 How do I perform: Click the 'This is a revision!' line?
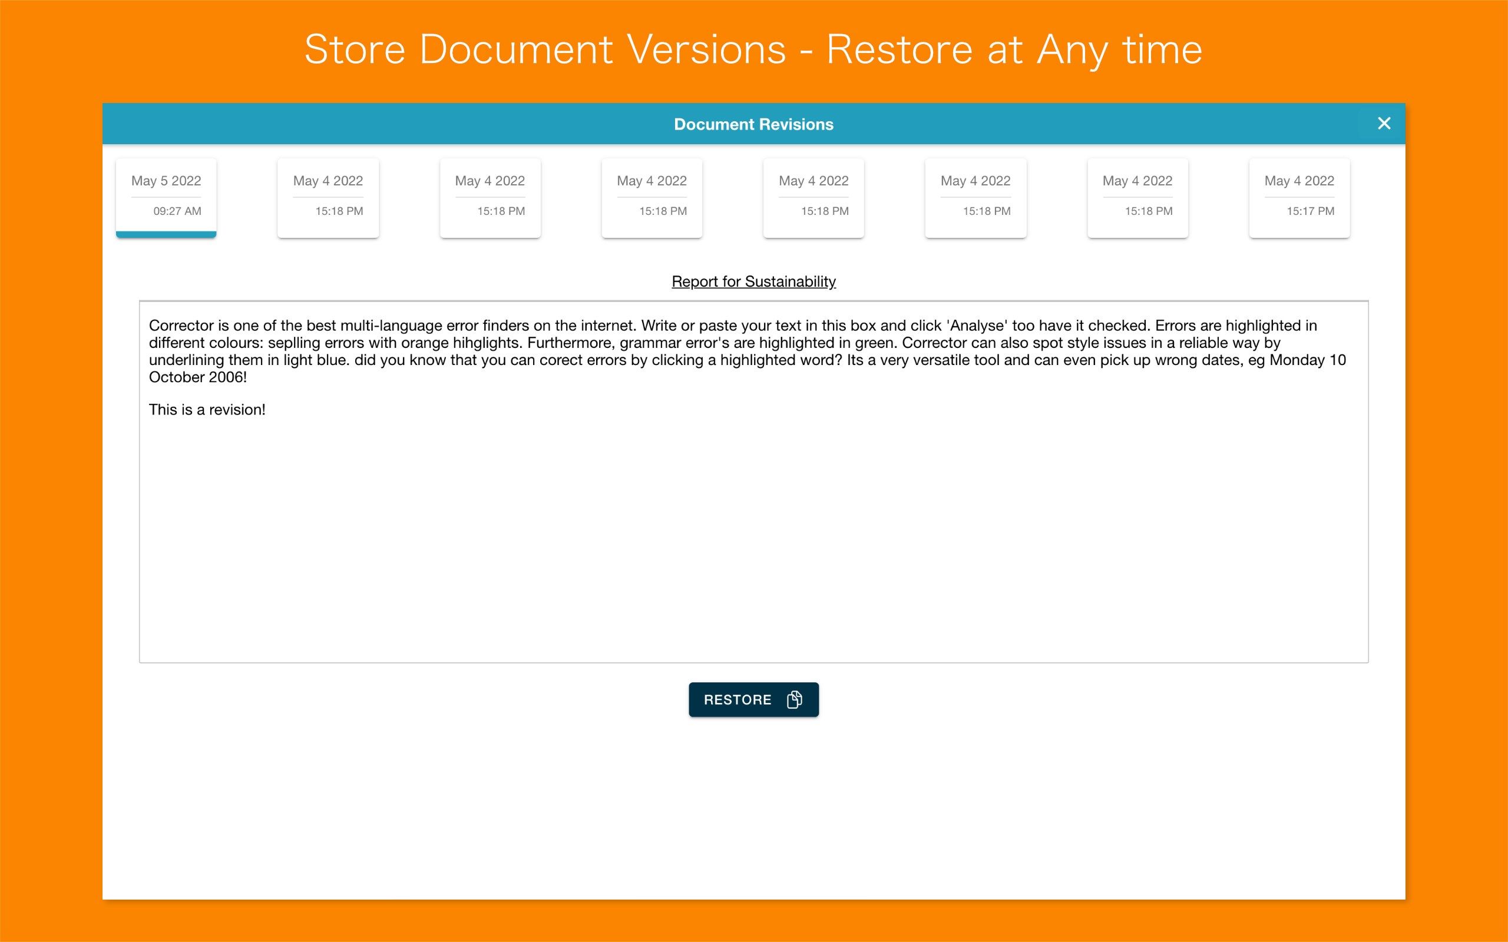pyautogui.click(x=207, y=409)
